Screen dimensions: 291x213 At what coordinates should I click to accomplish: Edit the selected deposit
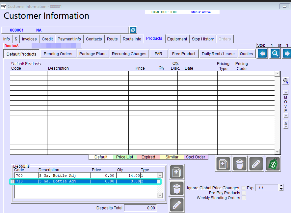point(177,205)
